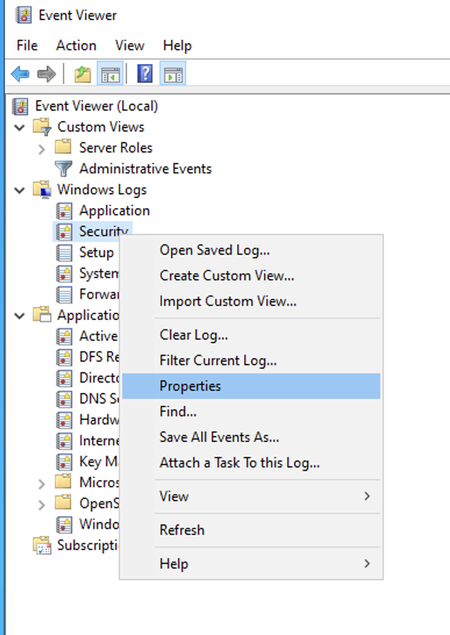This screenshot has width=450, height=635.
Task: Select the Administrative Events filter icon
Action: click(x=63, y=169)
